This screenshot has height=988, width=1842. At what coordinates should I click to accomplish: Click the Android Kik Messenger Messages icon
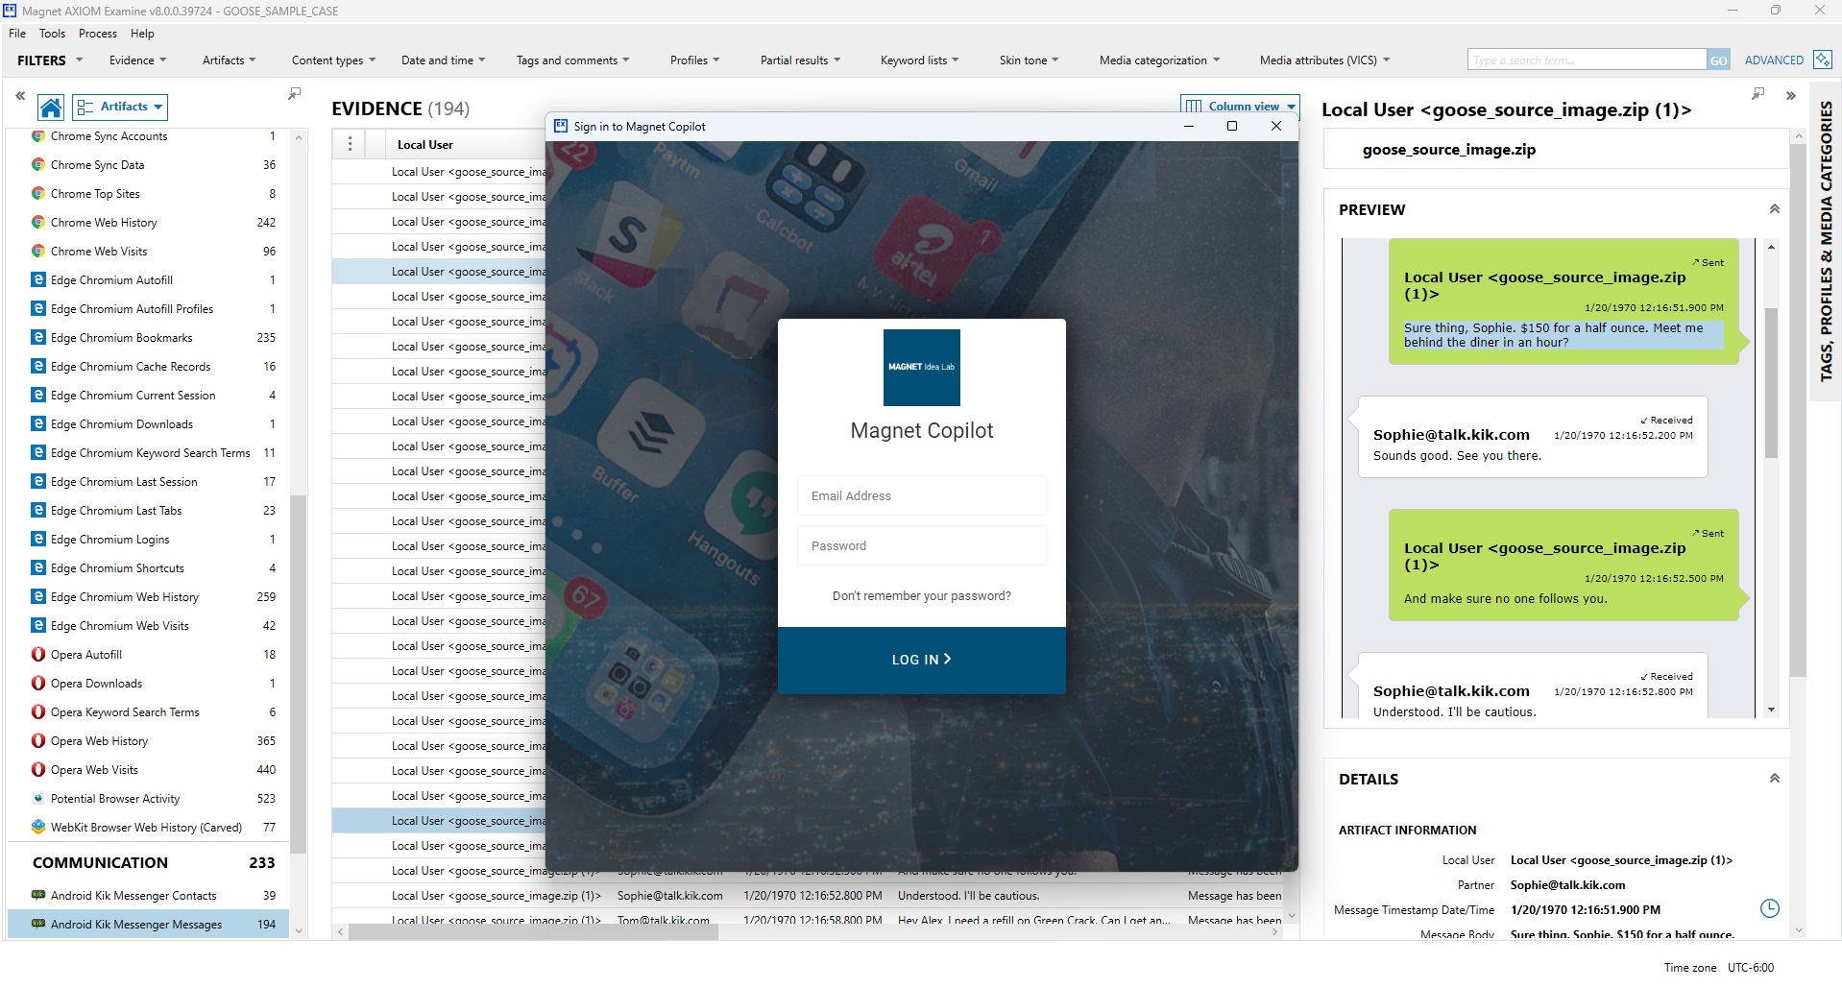pyautogui.click(x=38, y=925)
